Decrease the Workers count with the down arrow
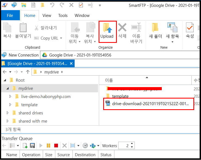This screenshot has width=201, height=160. [x=132, y=147]
